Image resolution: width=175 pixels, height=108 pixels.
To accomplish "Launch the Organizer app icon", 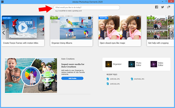I will coord(108,64).
